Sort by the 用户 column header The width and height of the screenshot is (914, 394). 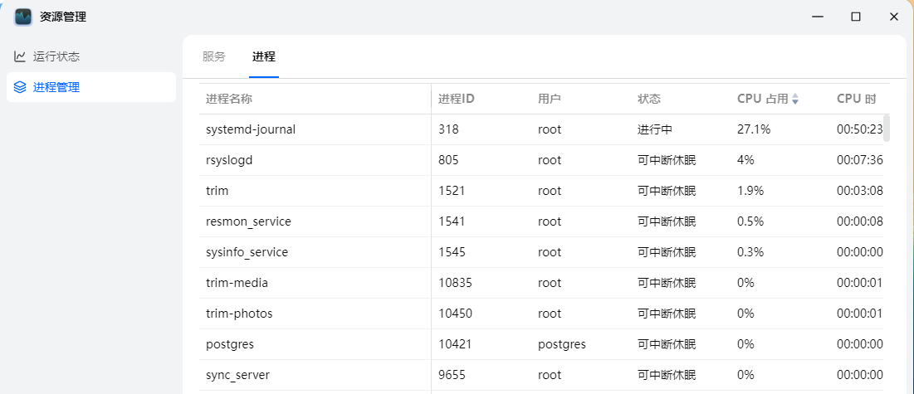[x=550, y=99]
